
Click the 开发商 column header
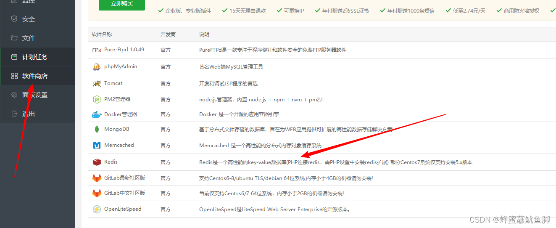168,34
